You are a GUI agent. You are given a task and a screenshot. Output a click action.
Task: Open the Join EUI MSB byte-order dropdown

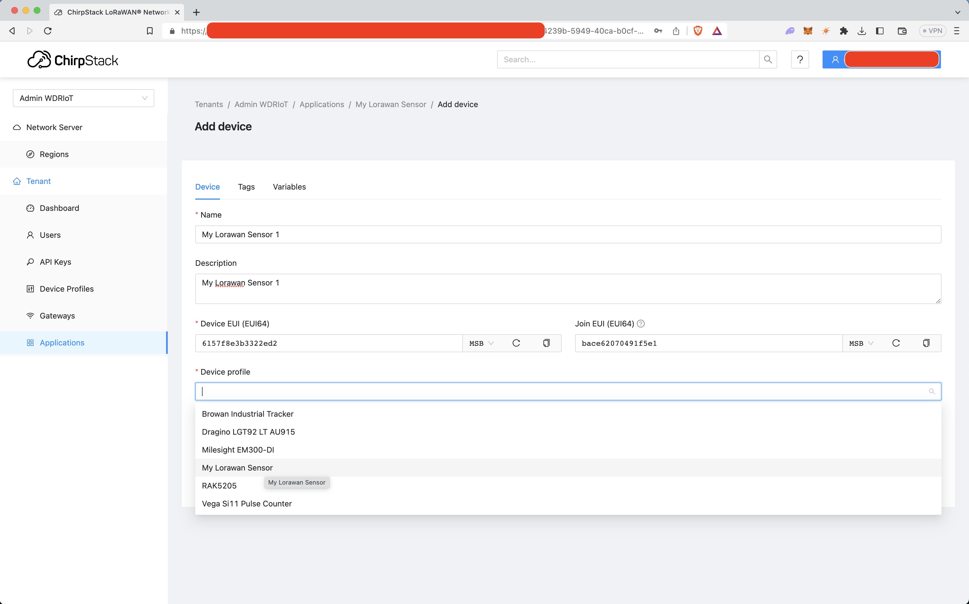tap(861, 343)
